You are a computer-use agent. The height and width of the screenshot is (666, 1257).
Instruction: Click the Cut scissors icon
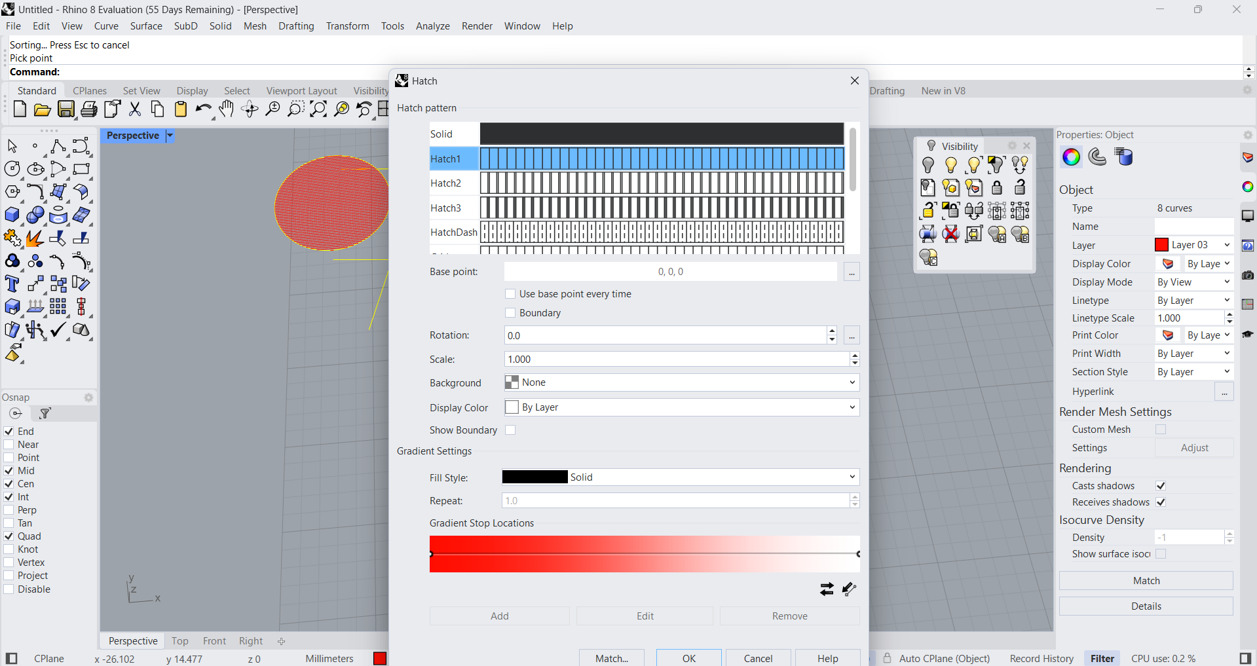135,109
